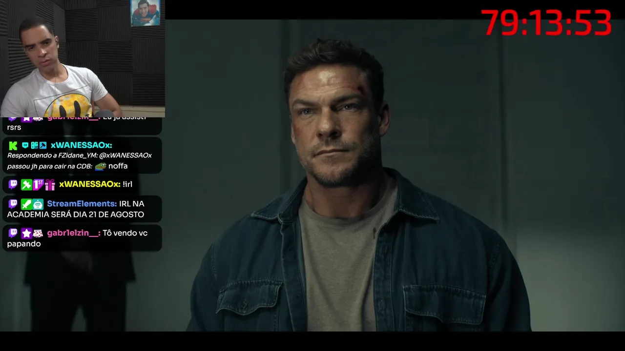Click the boxer shorts badge on the 'Tô vendo vc' message
The image size is (625, 351).
coord(38,234)
